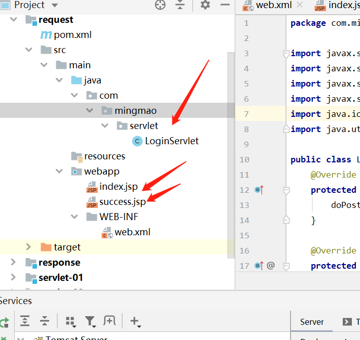Click the override gutter icon on line 12
The width and height of the screenshot is (360, 340).
click(259, 190)
